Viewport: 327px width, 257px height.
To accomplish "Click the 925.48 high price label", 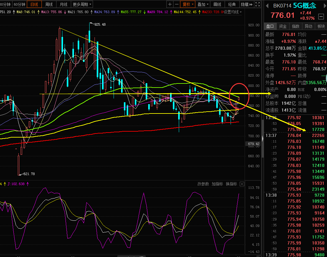I will click(100, 24).
